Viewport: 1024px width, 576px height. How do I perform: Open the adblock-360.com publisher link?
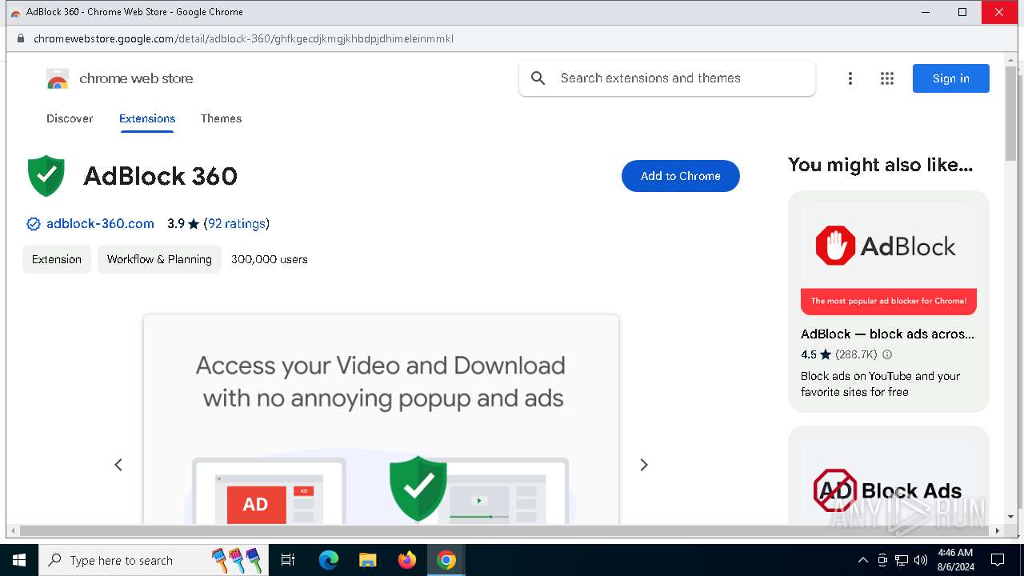coord(100,224)
